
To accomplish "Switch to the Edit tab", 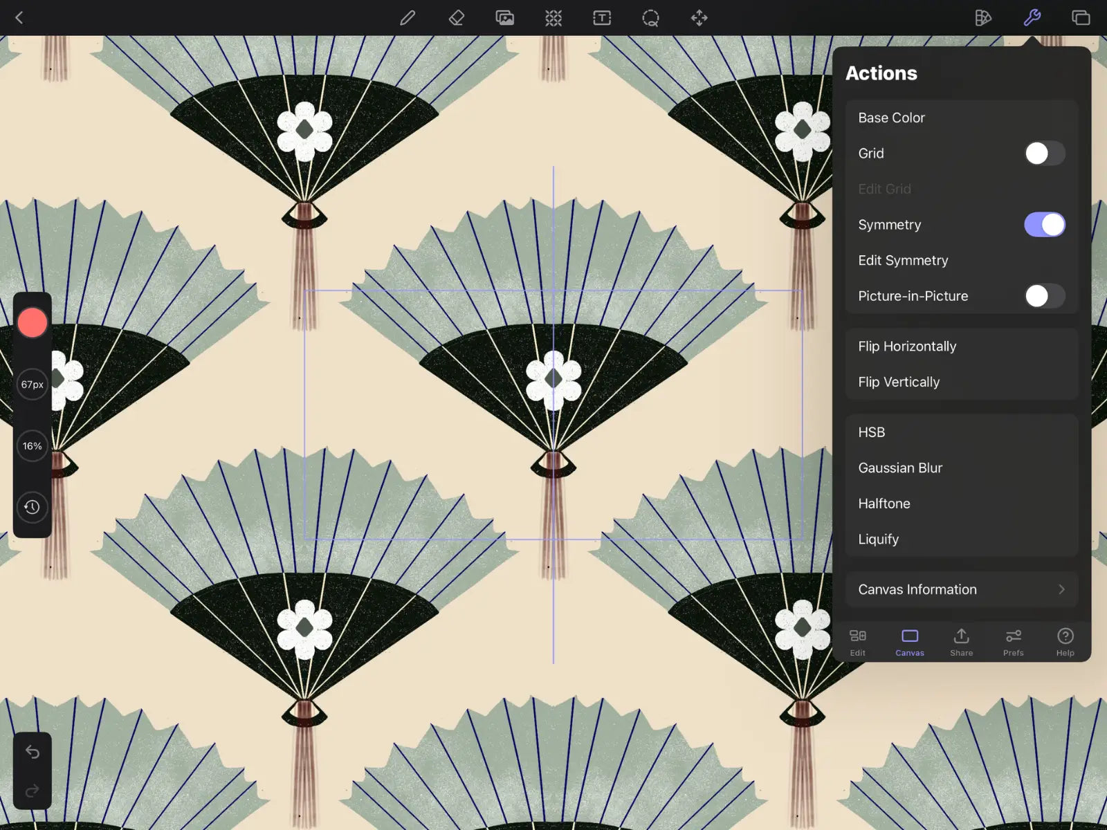I will point(858,642).
